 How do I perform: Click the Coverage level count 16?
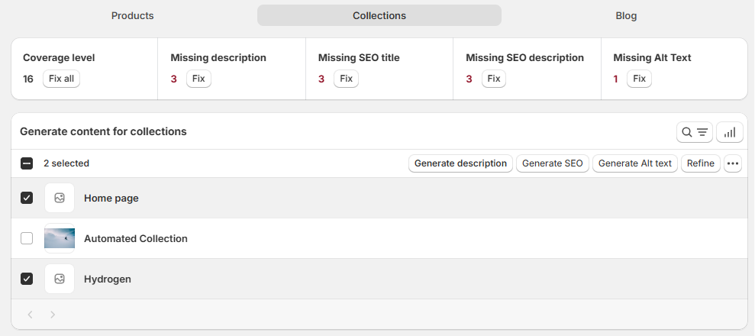point(28,79)
